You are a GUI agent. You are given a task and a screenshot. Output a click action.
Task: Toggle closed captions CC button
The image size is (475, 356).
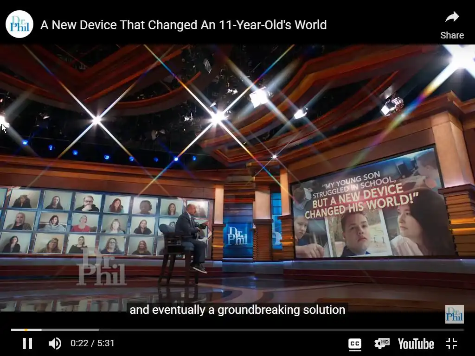[355, 343]
